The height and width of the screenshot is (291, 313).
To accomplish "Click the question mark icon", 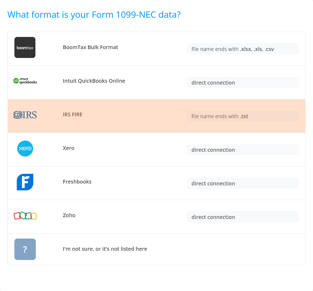I will tap(25, 249).
